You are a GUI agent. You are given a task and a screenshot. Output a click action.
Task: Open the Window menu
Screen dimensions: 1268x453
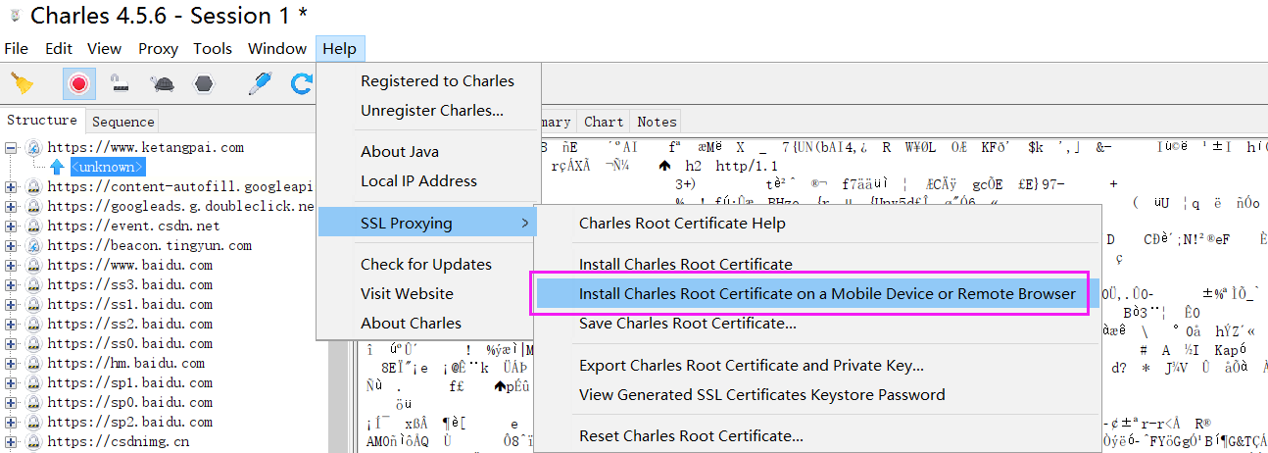tap(277, 48)
